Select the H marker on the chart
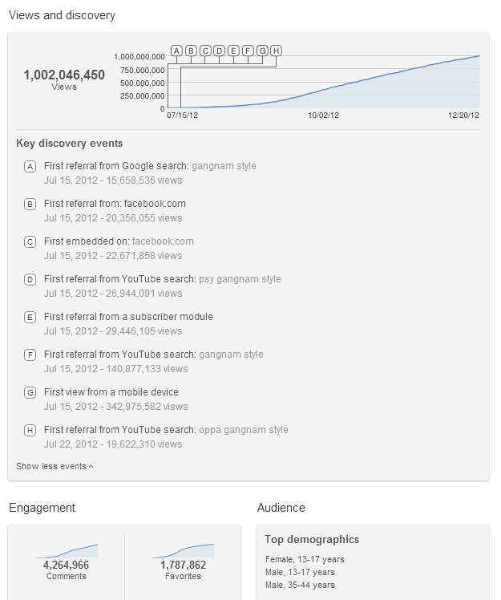 (x=276, y=51)
